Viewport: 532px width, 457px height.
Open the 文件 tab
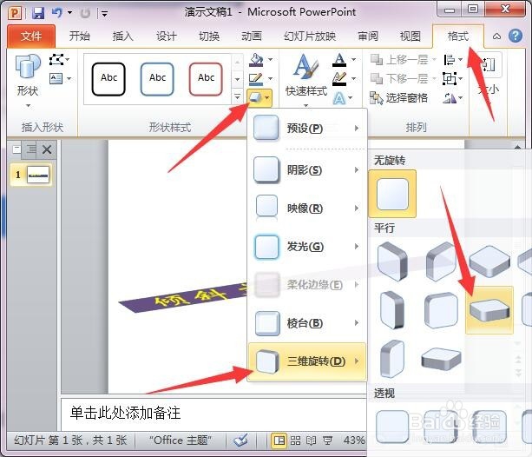point(31,36)
